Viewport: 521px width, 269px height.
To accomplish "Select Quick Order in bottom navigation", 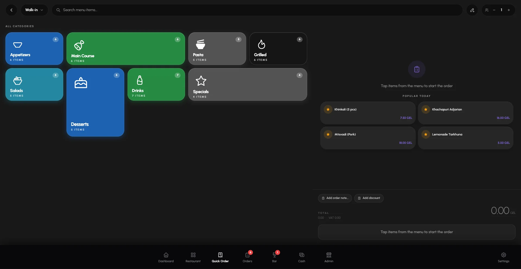I will (x=220, y=257).
